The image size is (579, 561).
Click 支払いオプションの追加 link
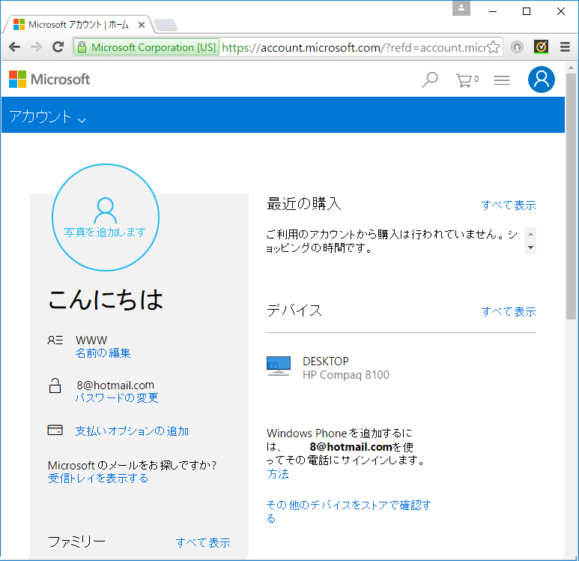(132, 430)
